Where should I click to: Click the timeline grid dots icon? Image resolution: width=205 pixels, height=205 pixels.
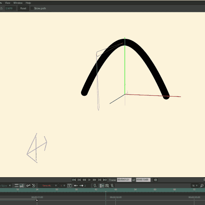pos(16,185)
